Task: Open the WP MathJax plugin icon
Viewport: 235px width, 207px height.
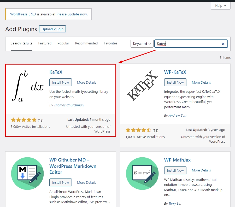Action: 142,174
